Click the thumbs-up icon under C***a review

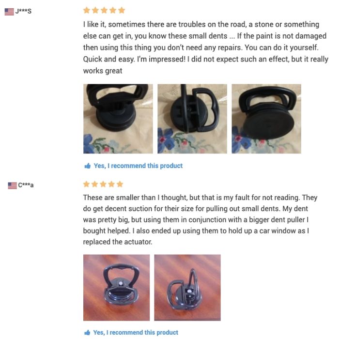(87, 333)
